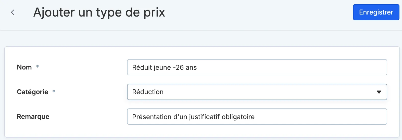Click the word 'prix' in the page title
The image size is (402, 140).
154,13
